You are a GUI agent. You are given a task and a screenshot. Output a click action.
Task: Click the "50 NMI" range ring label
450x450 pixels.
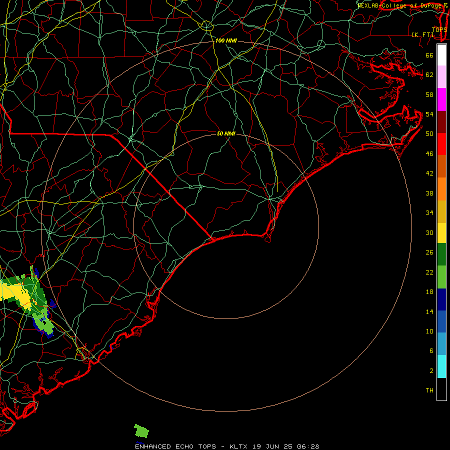pos(226,133)
